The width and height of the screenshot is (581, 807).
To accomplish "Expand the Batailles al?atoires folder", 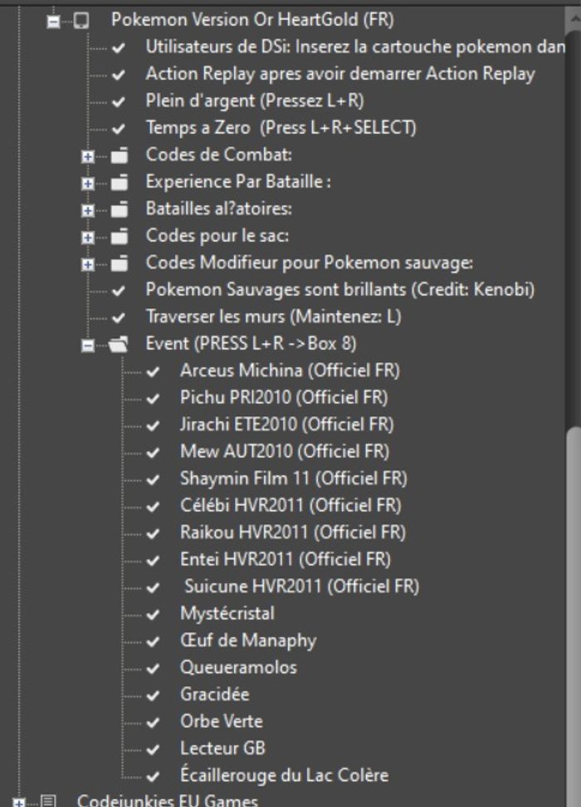I will [88, 210].
